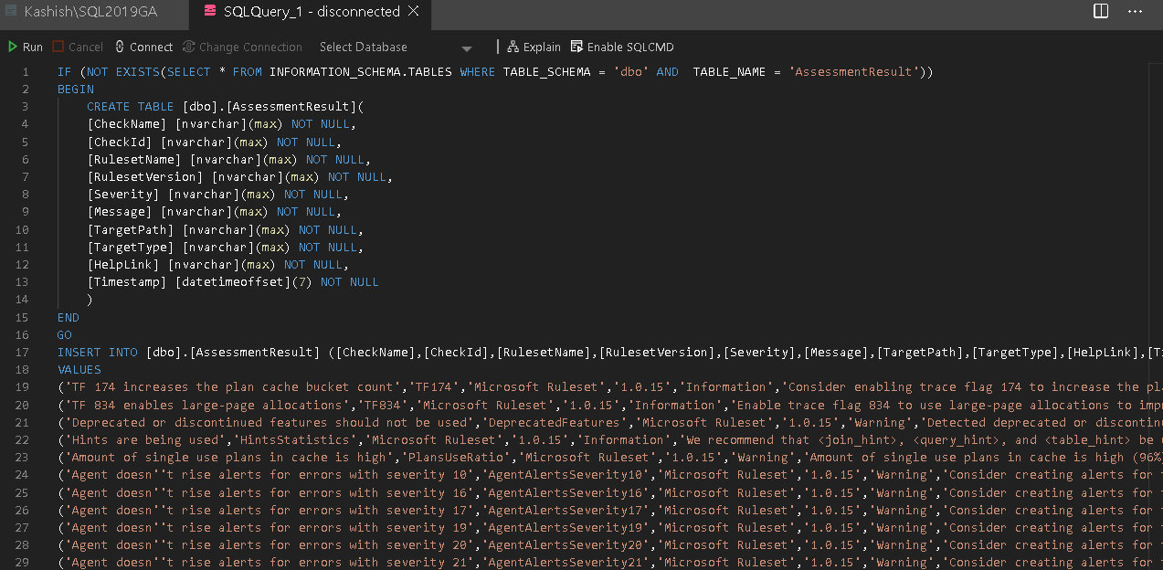Select the SQLQuery_1 - disconnected tab
The image size is (1163, 570).
[x=311, y=12]
